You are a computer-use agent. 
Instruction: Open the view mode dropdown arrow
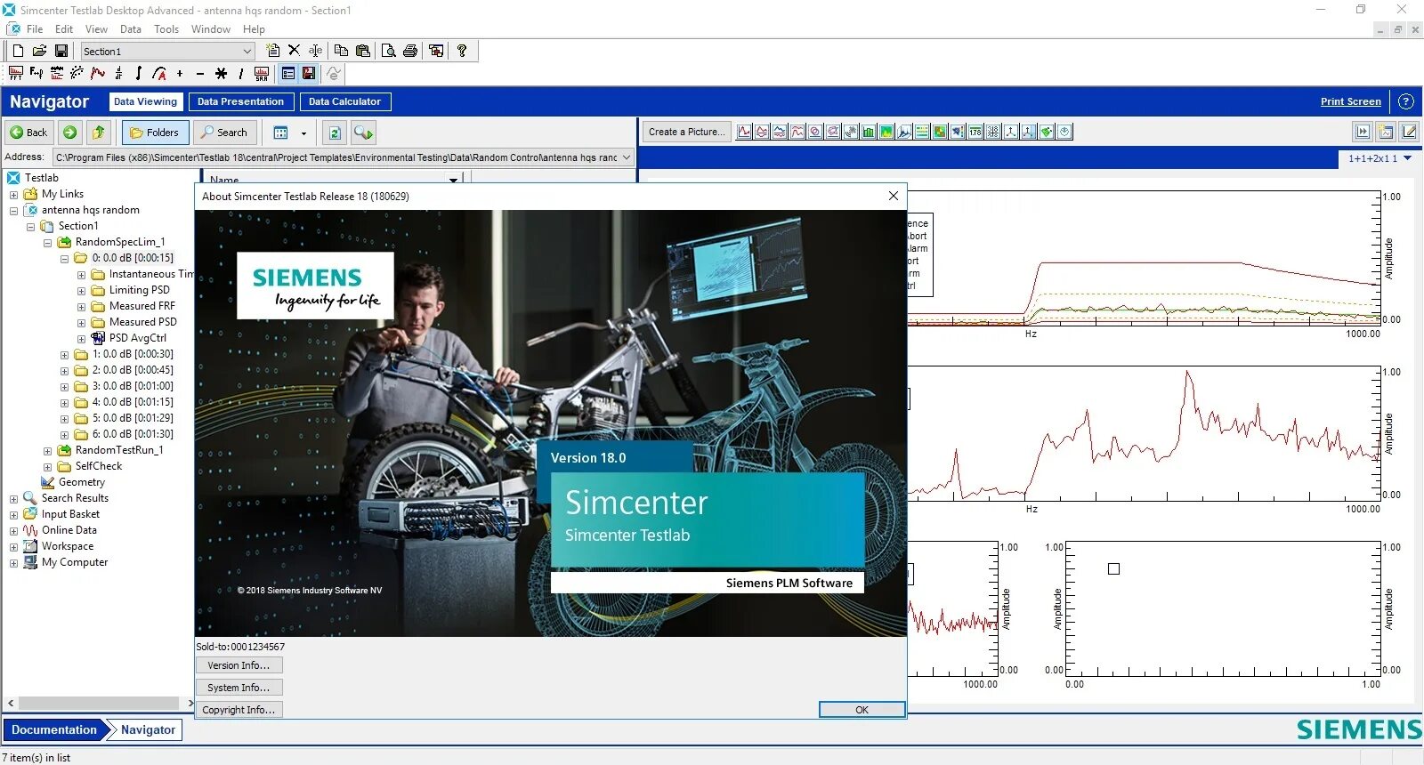point(303,133)
